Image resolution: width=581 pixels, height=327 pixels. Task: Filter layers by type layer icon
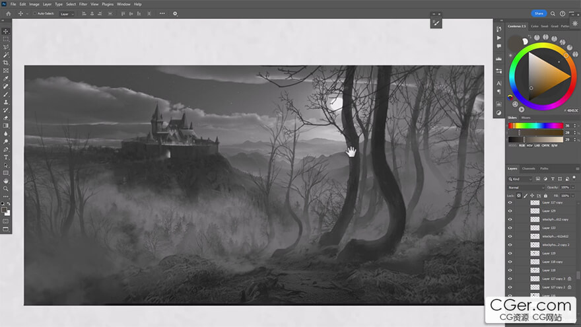(x=553, y=179)
